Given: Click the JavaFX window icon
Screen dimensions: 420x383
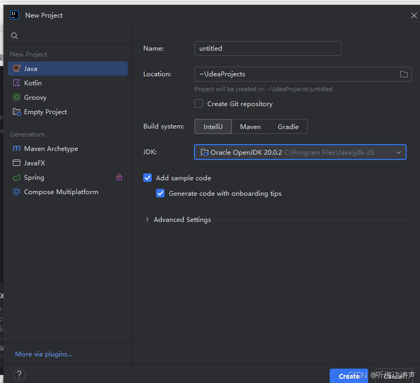Looking at the screenshot, I should tap(17, 163).
